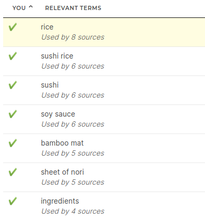Select the sushi term row
The height and width of the screenshot is (220, 205).
click(104, 90)
